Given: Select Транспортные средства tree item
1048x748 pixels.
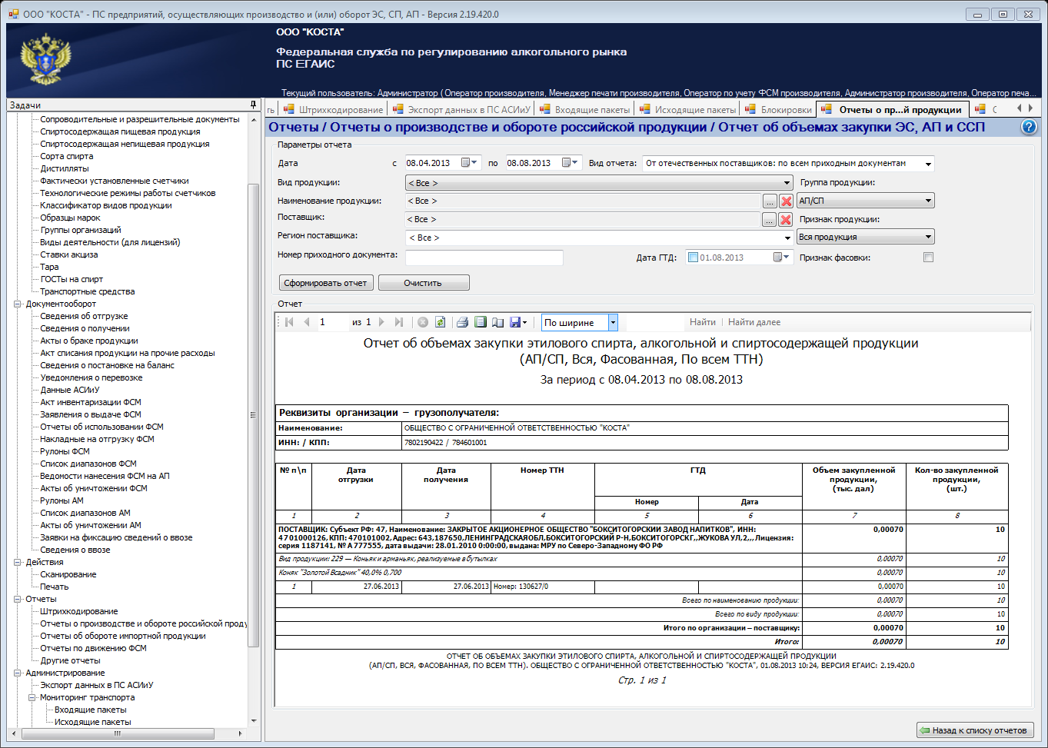Looking at the screenshot, I should (x=88, y=291).
